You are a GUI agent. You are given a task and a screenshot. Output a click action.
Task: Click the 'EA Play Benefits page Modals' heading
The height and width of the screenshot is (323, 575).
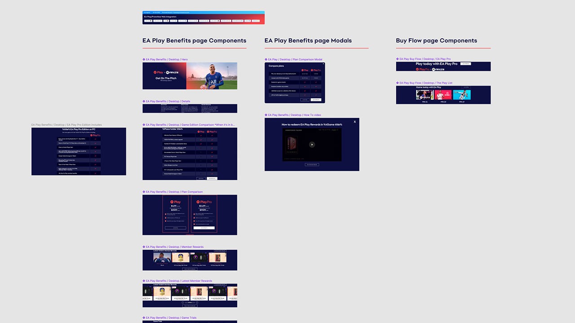tap(308, 40)
